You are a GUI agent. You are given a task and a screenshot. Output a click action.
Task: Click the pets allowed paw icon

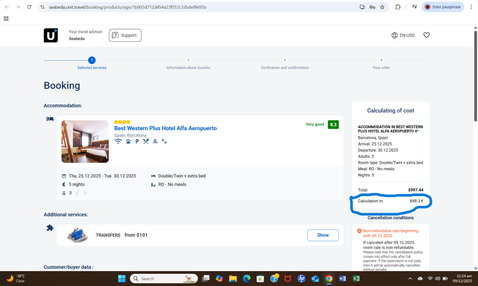(128, 141)
